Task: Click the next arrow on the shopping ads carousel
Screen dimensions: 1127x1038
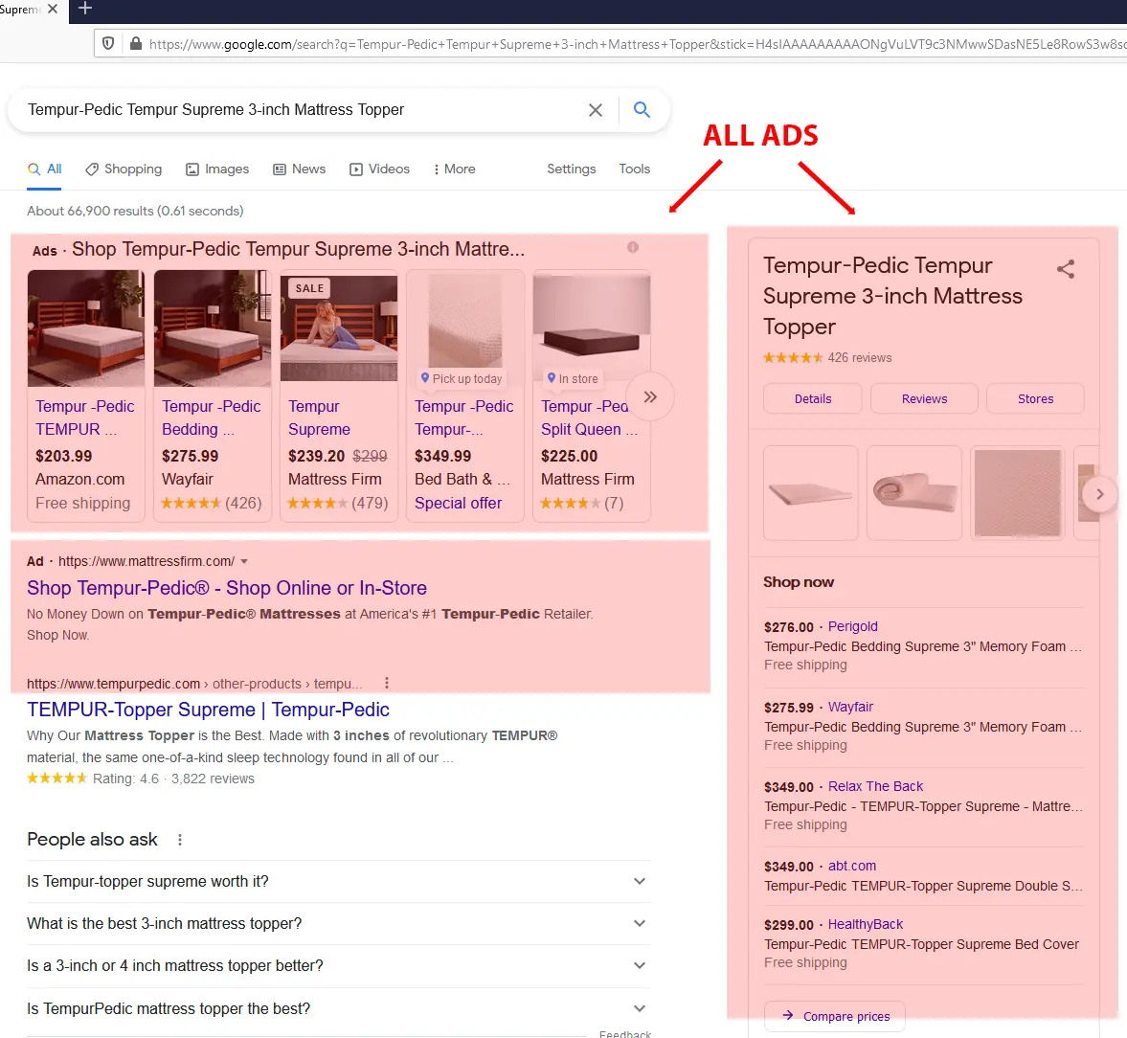Action: (650, 395)
